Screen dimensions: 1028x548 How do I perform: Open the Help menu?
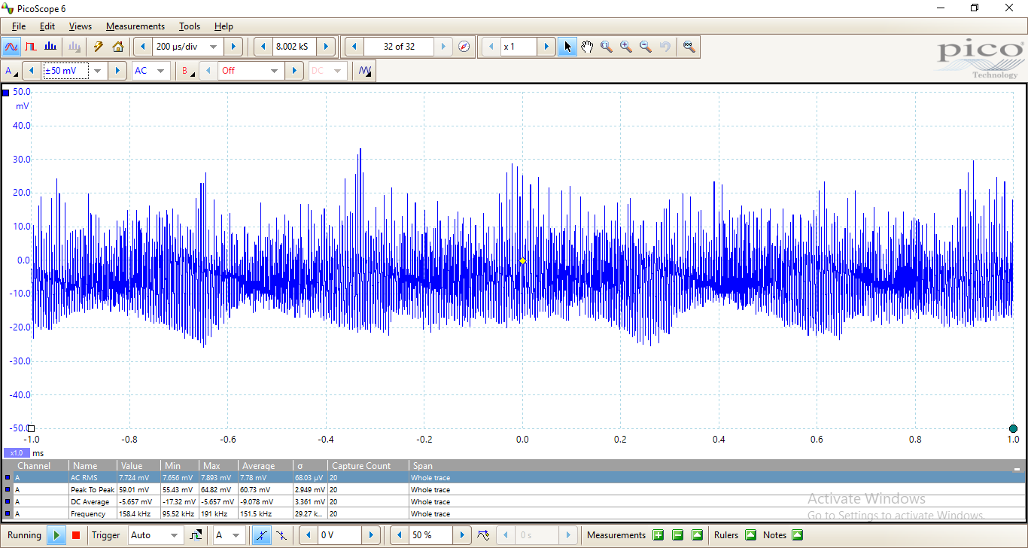coord(224,26)
